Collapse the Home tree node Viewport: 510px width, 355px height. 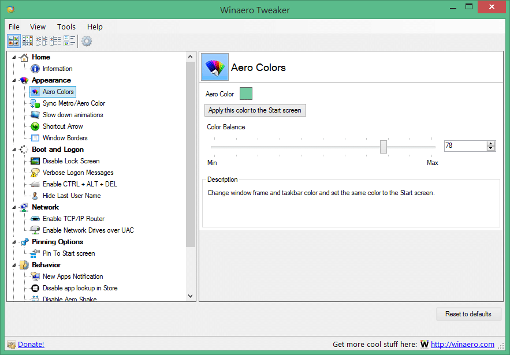(x=14, y=58)
